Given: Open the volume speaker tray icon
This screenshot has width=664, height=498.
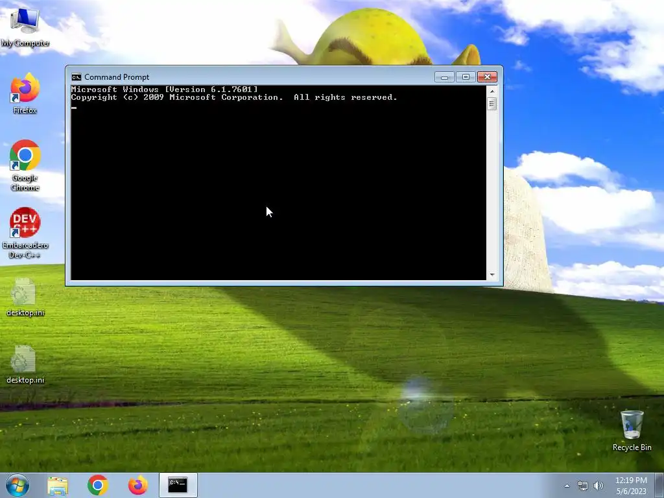Looking at the screenshot, I should (x=599, y=486).
